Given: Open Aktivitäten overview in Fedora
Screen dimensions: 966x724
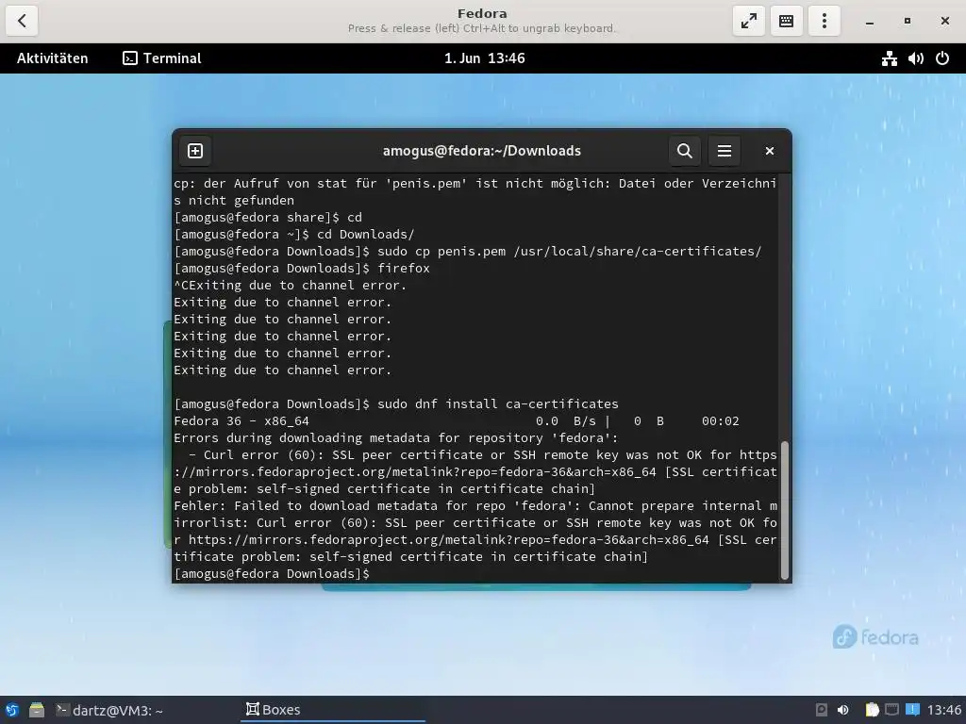Looking at the screenshot, I should 53,58.
